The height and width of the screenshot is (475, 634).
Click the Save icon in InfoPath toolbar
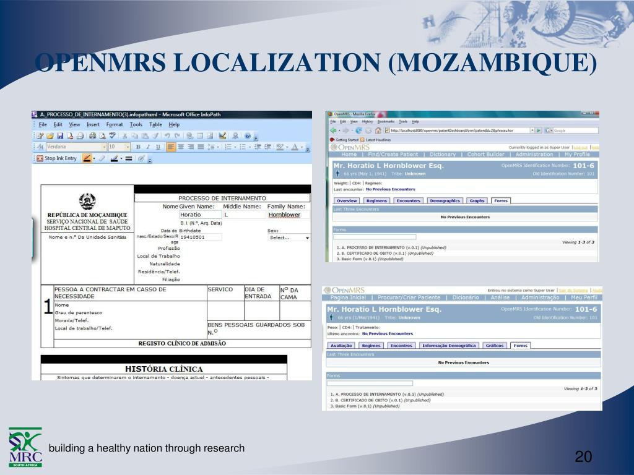60,136
